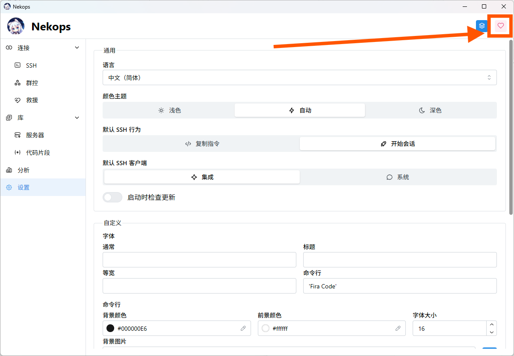The image size is (514, 356).
Task: Toggle 启动时检查更新 switch
Action: coord(112,197)
